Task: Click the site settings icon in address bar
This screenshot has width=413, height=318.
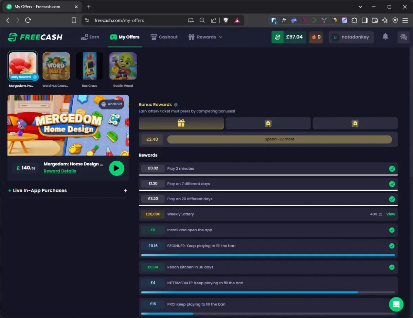Action: pos(87,20)
